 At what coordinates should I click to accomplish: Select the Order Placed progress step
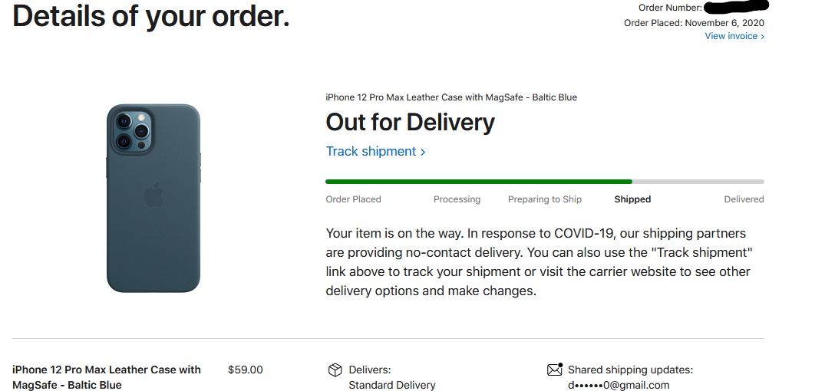pos(353,199)
